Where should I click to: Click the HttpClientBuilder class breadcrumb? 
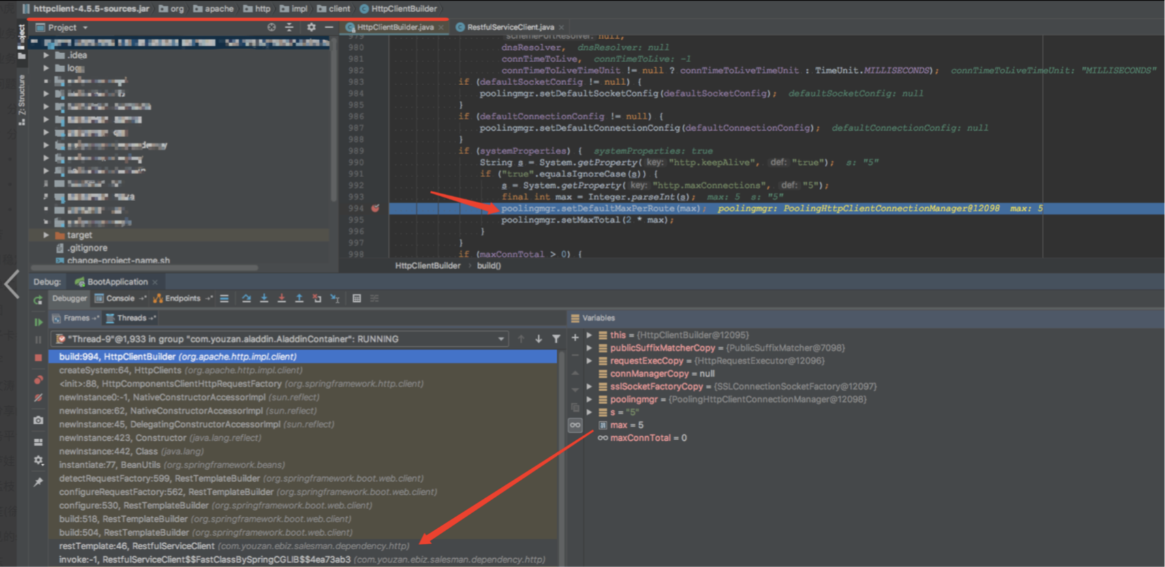[x=398, y=9]
